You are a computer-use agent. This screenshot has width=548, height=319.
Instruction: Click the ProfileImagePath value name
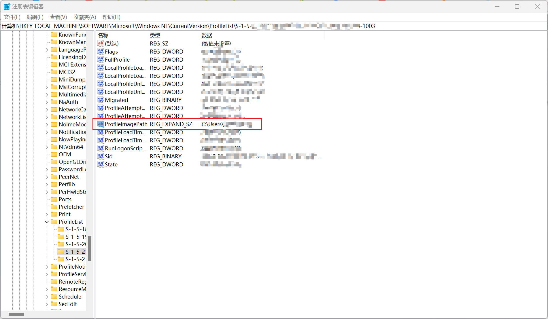[x=126, y=124]
